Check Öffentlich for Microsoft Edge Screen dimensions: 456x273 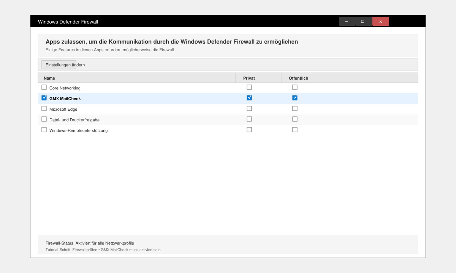point(295,108)
